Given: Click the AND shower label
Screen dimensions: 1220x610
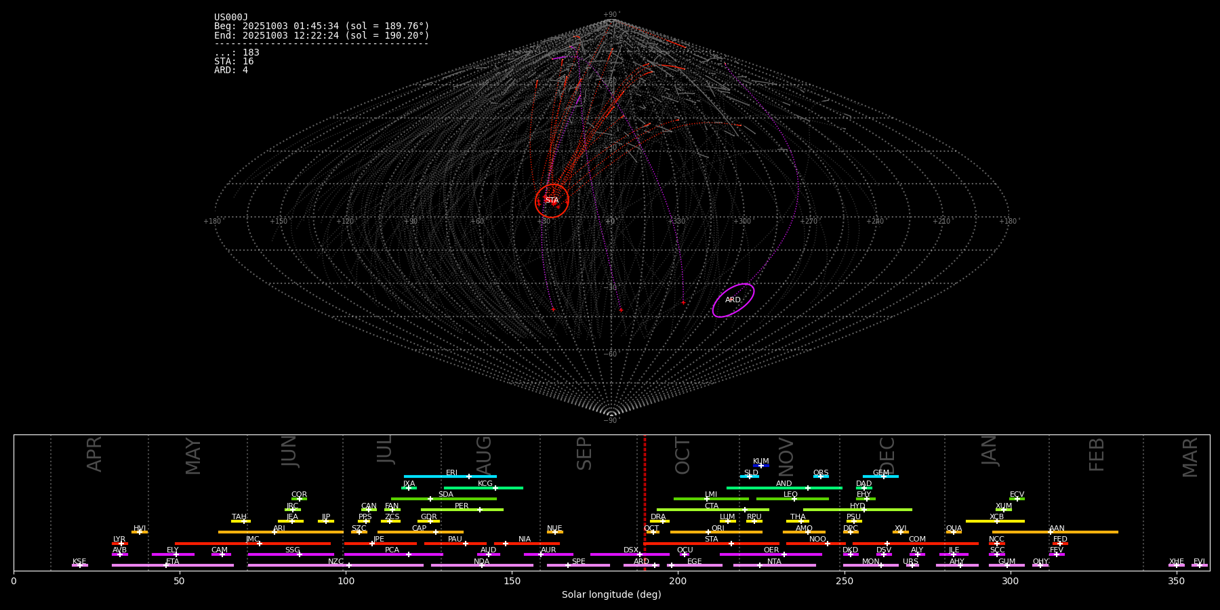Looking at the screenshot, I should [784, 484].
